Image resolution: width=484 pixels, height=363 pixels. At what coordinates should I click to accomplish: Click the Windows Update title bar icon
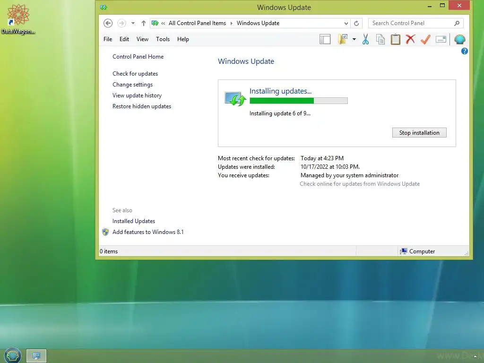pyautogui.click(x=104, y=8)
